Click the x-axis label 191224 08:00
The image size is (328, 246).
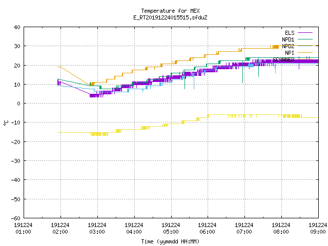281,229
